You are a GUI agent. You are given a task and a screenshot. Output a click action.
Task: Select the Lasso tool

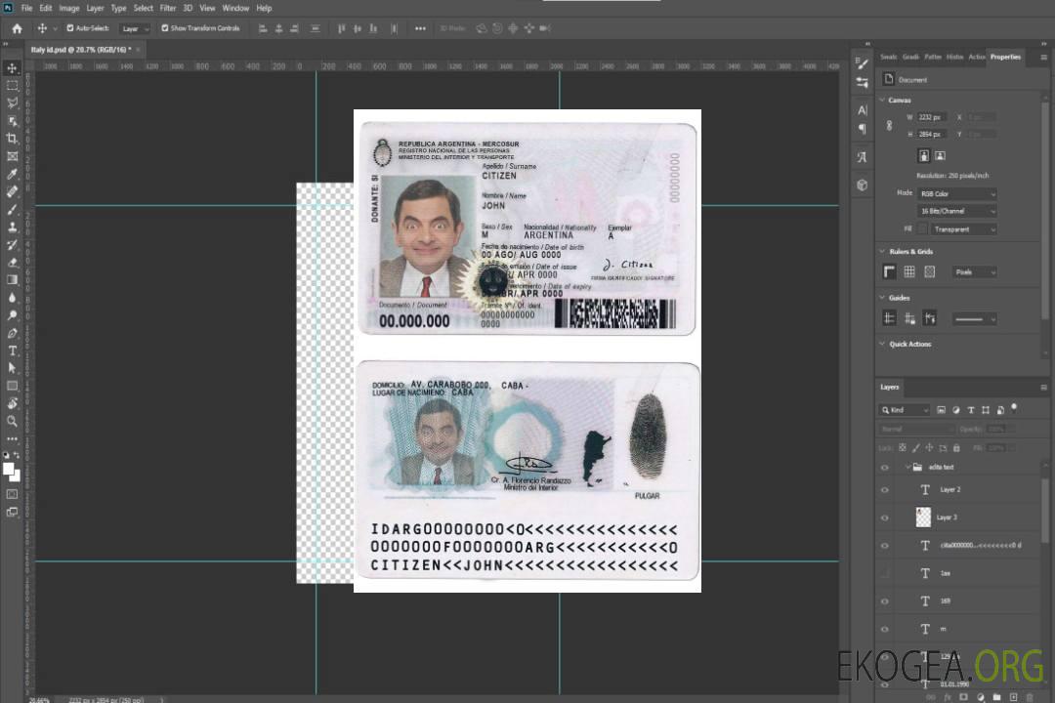pyautogui.click(x=12, y=103)
